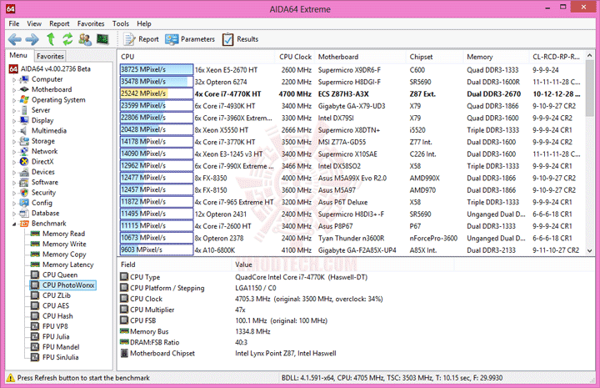This screenshot has height=388, width=600.
Task: Expand the Server tree node
Action: (14, 111)
